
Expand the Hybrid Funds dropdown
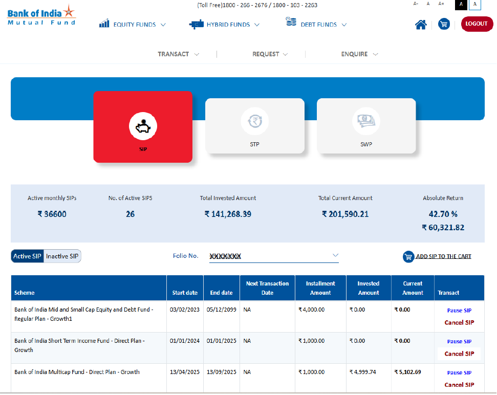click(257, 25)
